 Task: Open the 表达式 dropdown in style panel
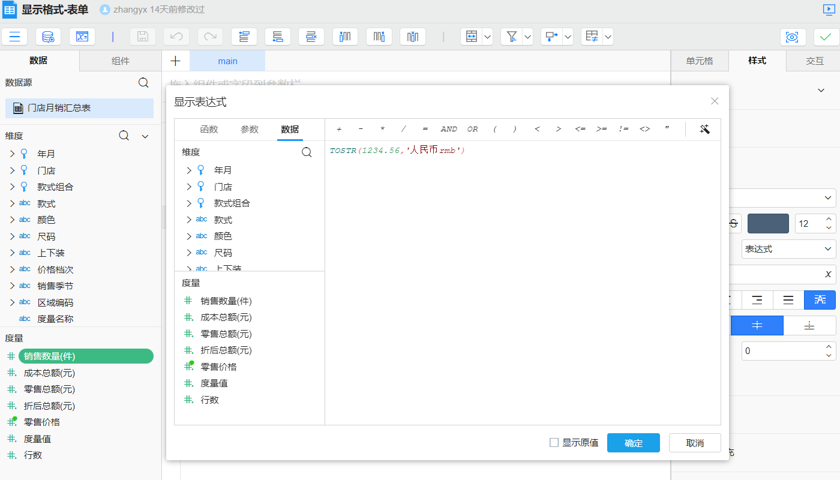[x=788, y=248]
